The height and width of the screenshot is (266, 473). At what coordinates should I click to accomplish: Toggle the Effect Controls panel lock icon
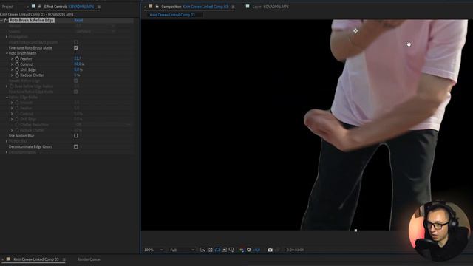point(39,7)
